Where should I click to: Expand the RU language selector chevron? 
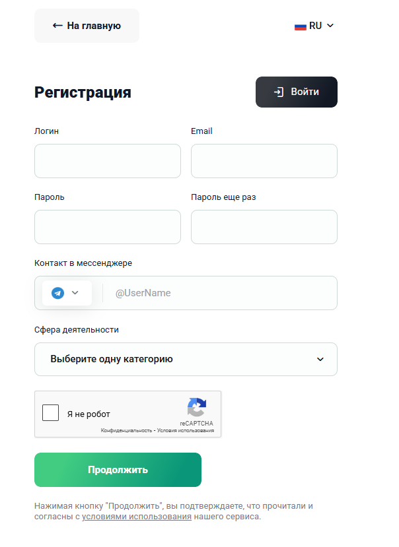click(x=330, y=26)
